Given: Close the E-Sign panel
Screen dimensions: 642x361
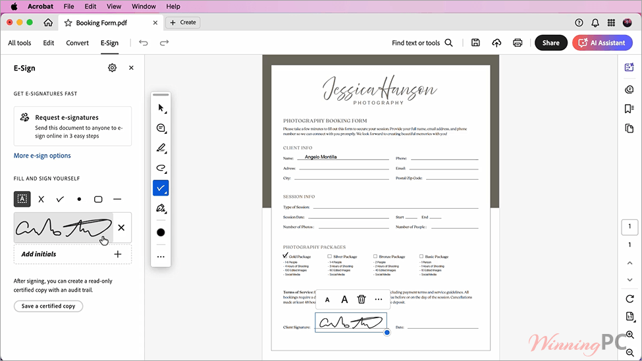Looking at the screenshot, I should point(131,68).
